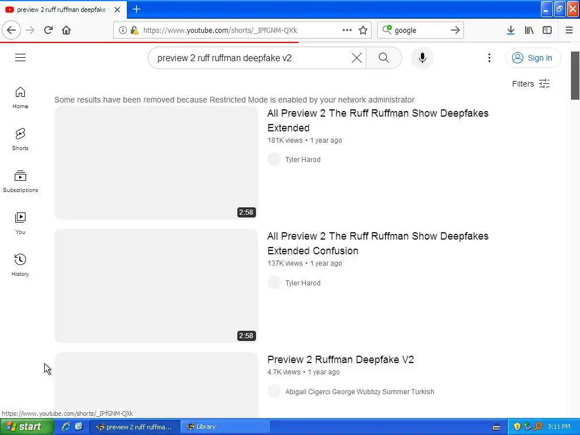Open 'Preview 2 Ruffman Deepfake V2' title
580x435 pixels.
click(340, 360)
